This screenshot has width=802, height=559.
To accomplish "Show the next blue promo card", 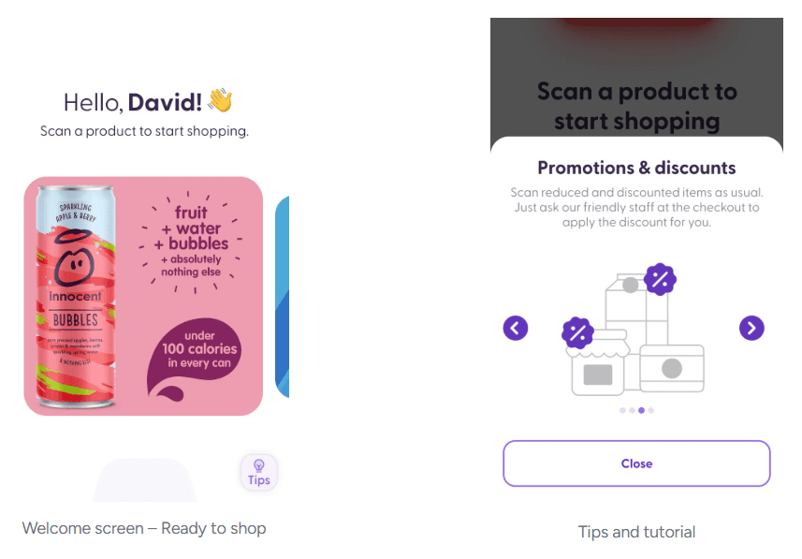I will [283, 297].
